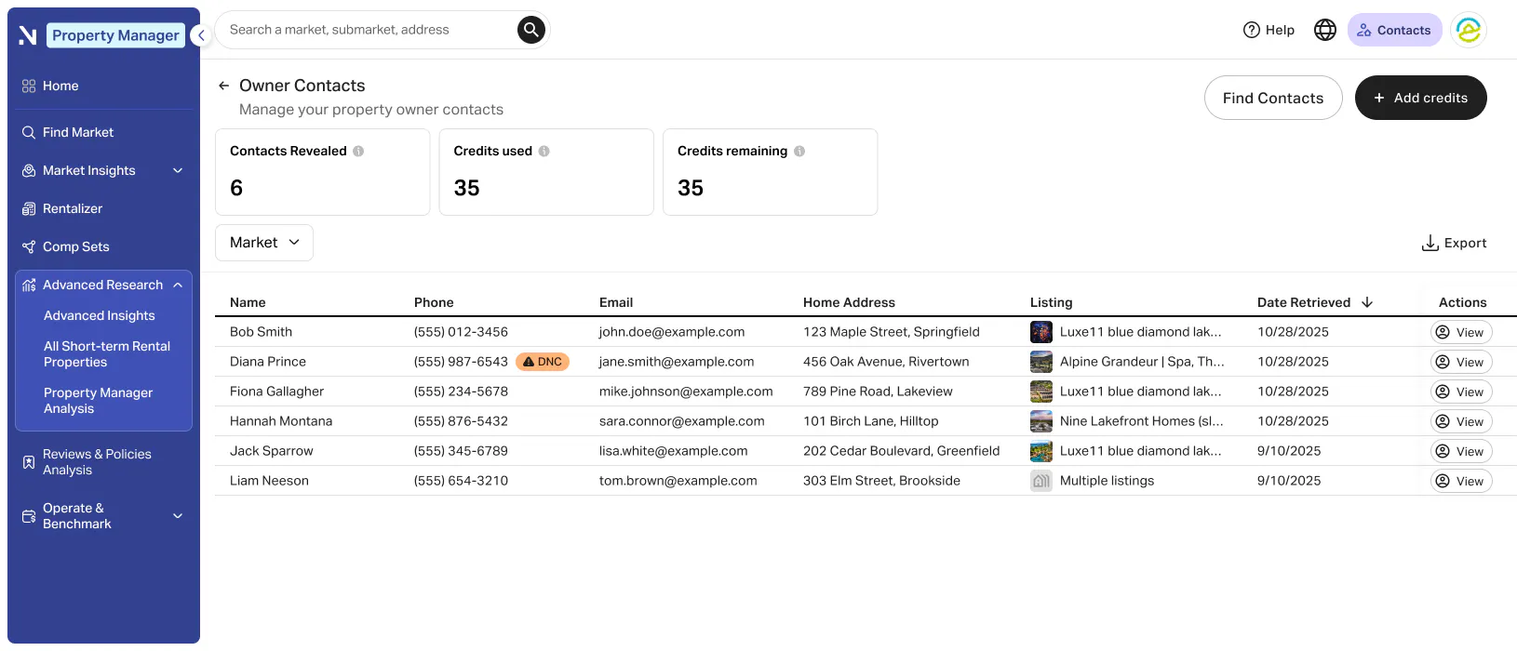Click the name Hannah Montana
Screen dimensions: 1517x651
[281, 421]
